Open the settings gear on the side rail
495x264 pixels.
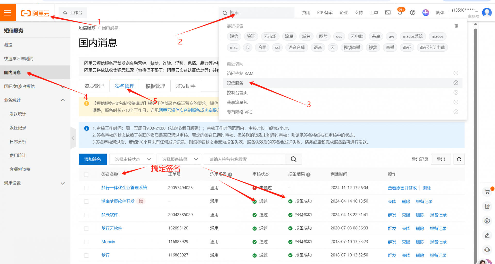click(x=487, y=221)
